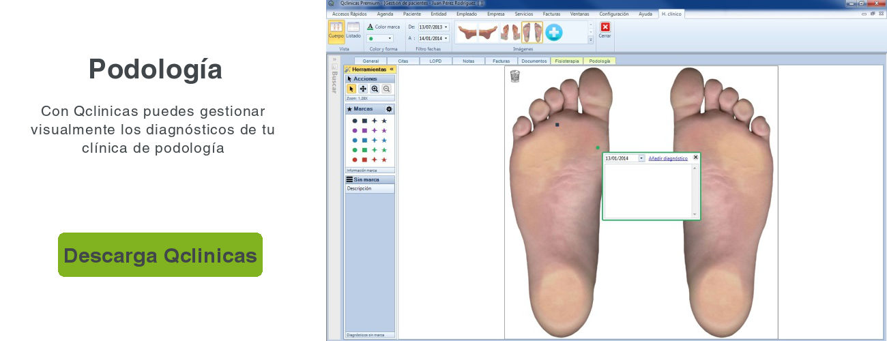Expand the Buscar sidebar arrows

[334, 59]
